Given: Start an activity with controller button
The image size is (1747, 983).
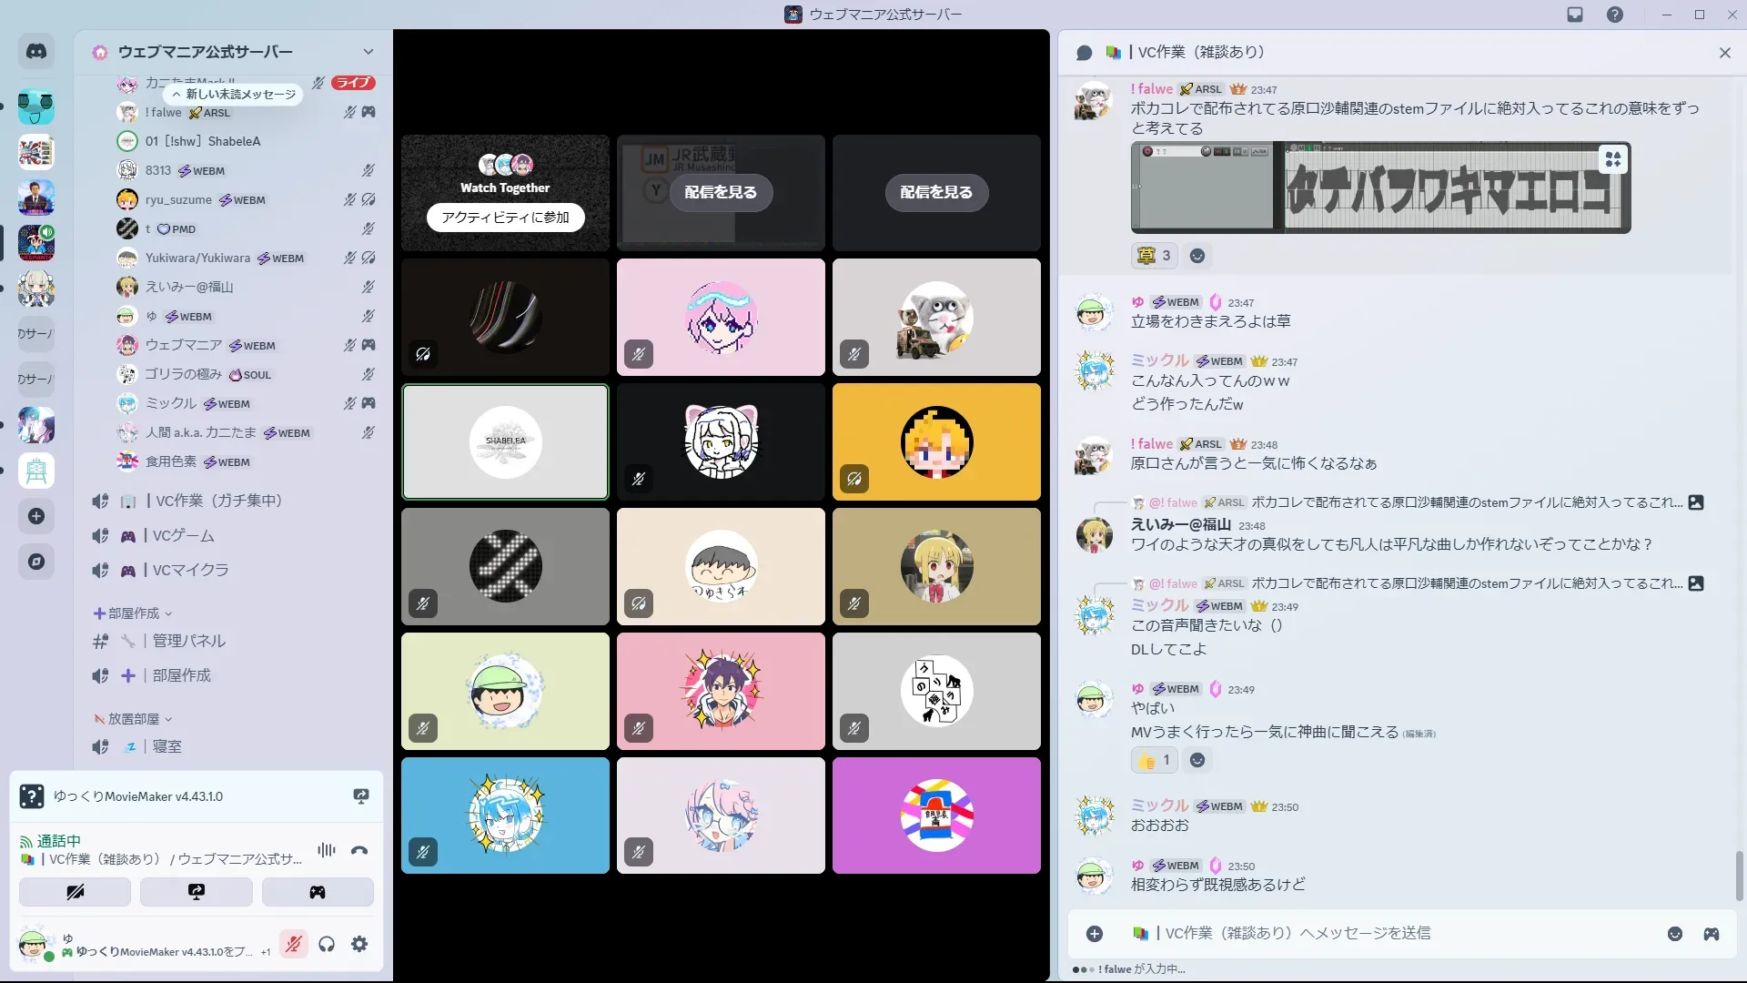Looking at the screenshot, I should [x=317, y=892].
